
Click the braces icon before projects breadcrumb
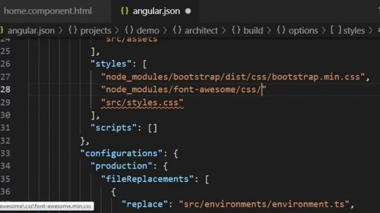click(x=72, y=30)
